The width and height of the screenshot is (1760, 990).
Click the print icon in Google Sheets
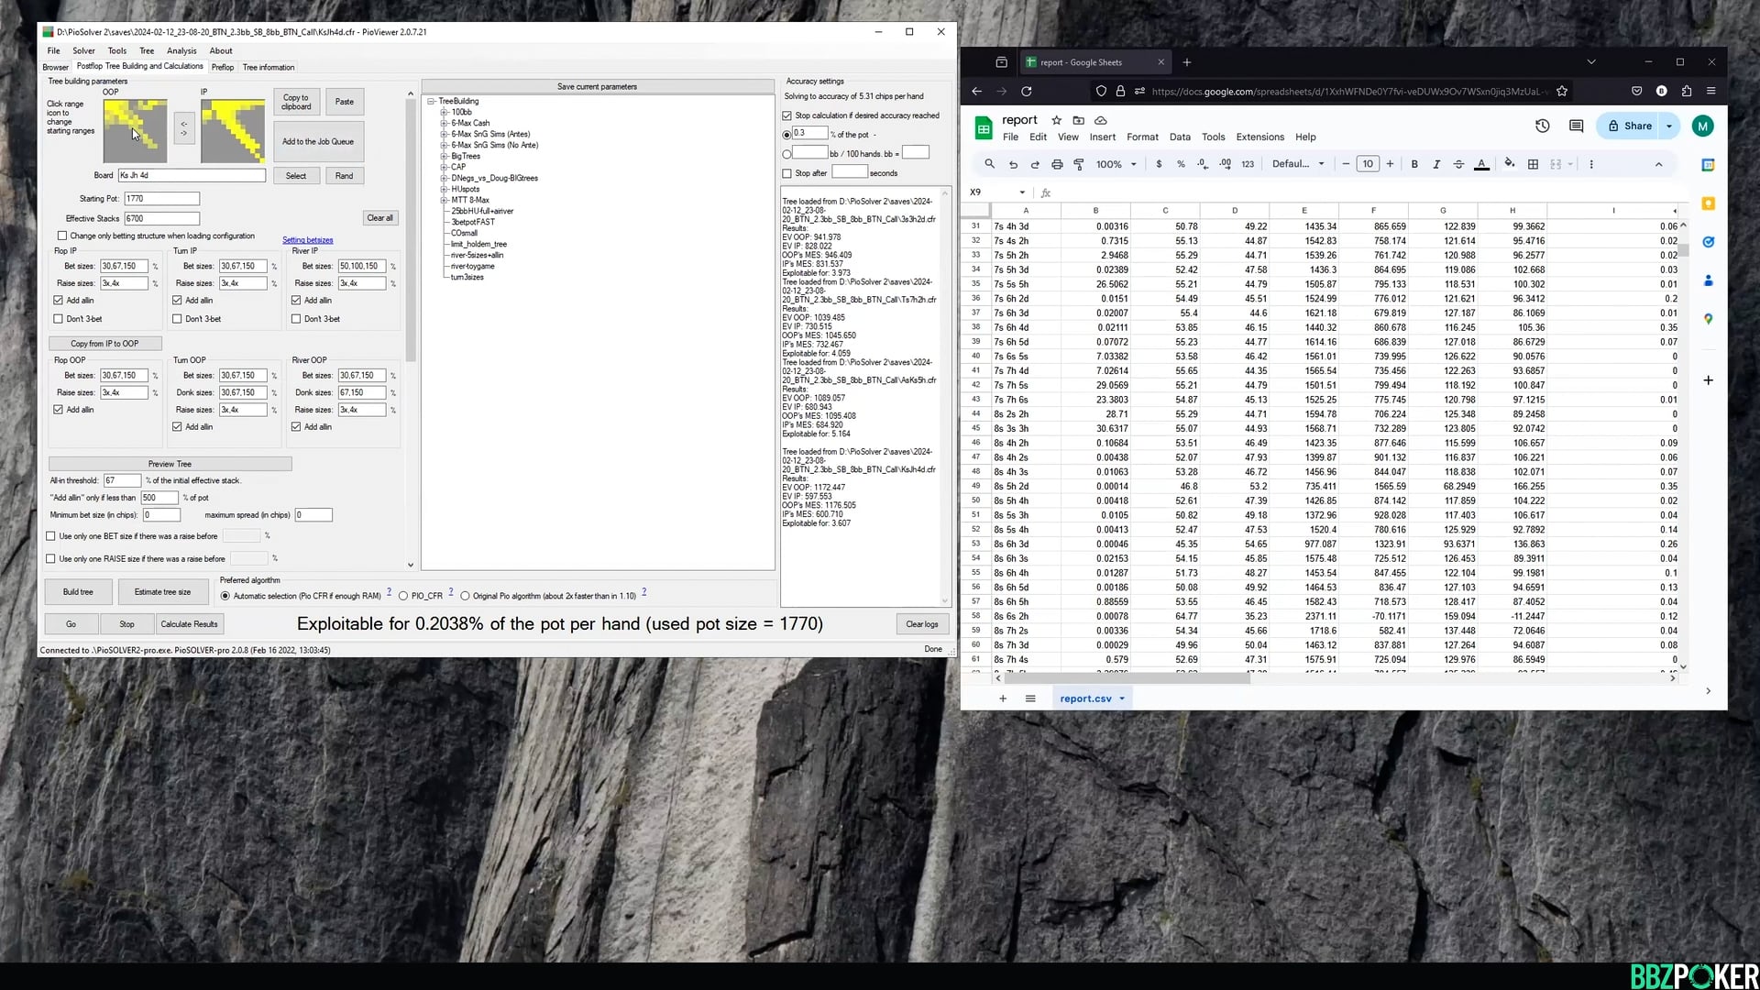[x=1057, y=164]
